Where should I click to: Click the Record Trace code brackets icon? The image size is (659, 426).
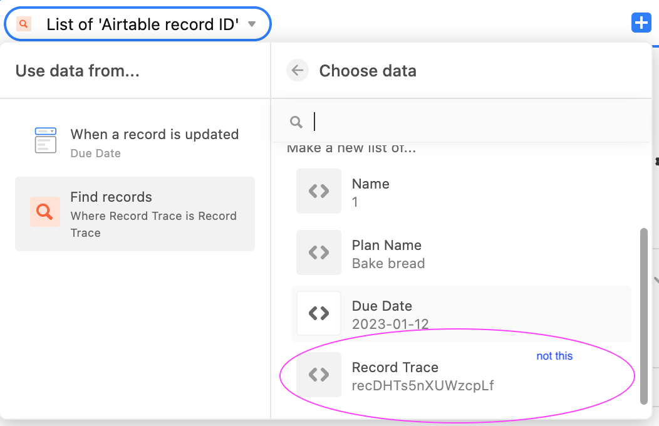click(x=319, y=375)
